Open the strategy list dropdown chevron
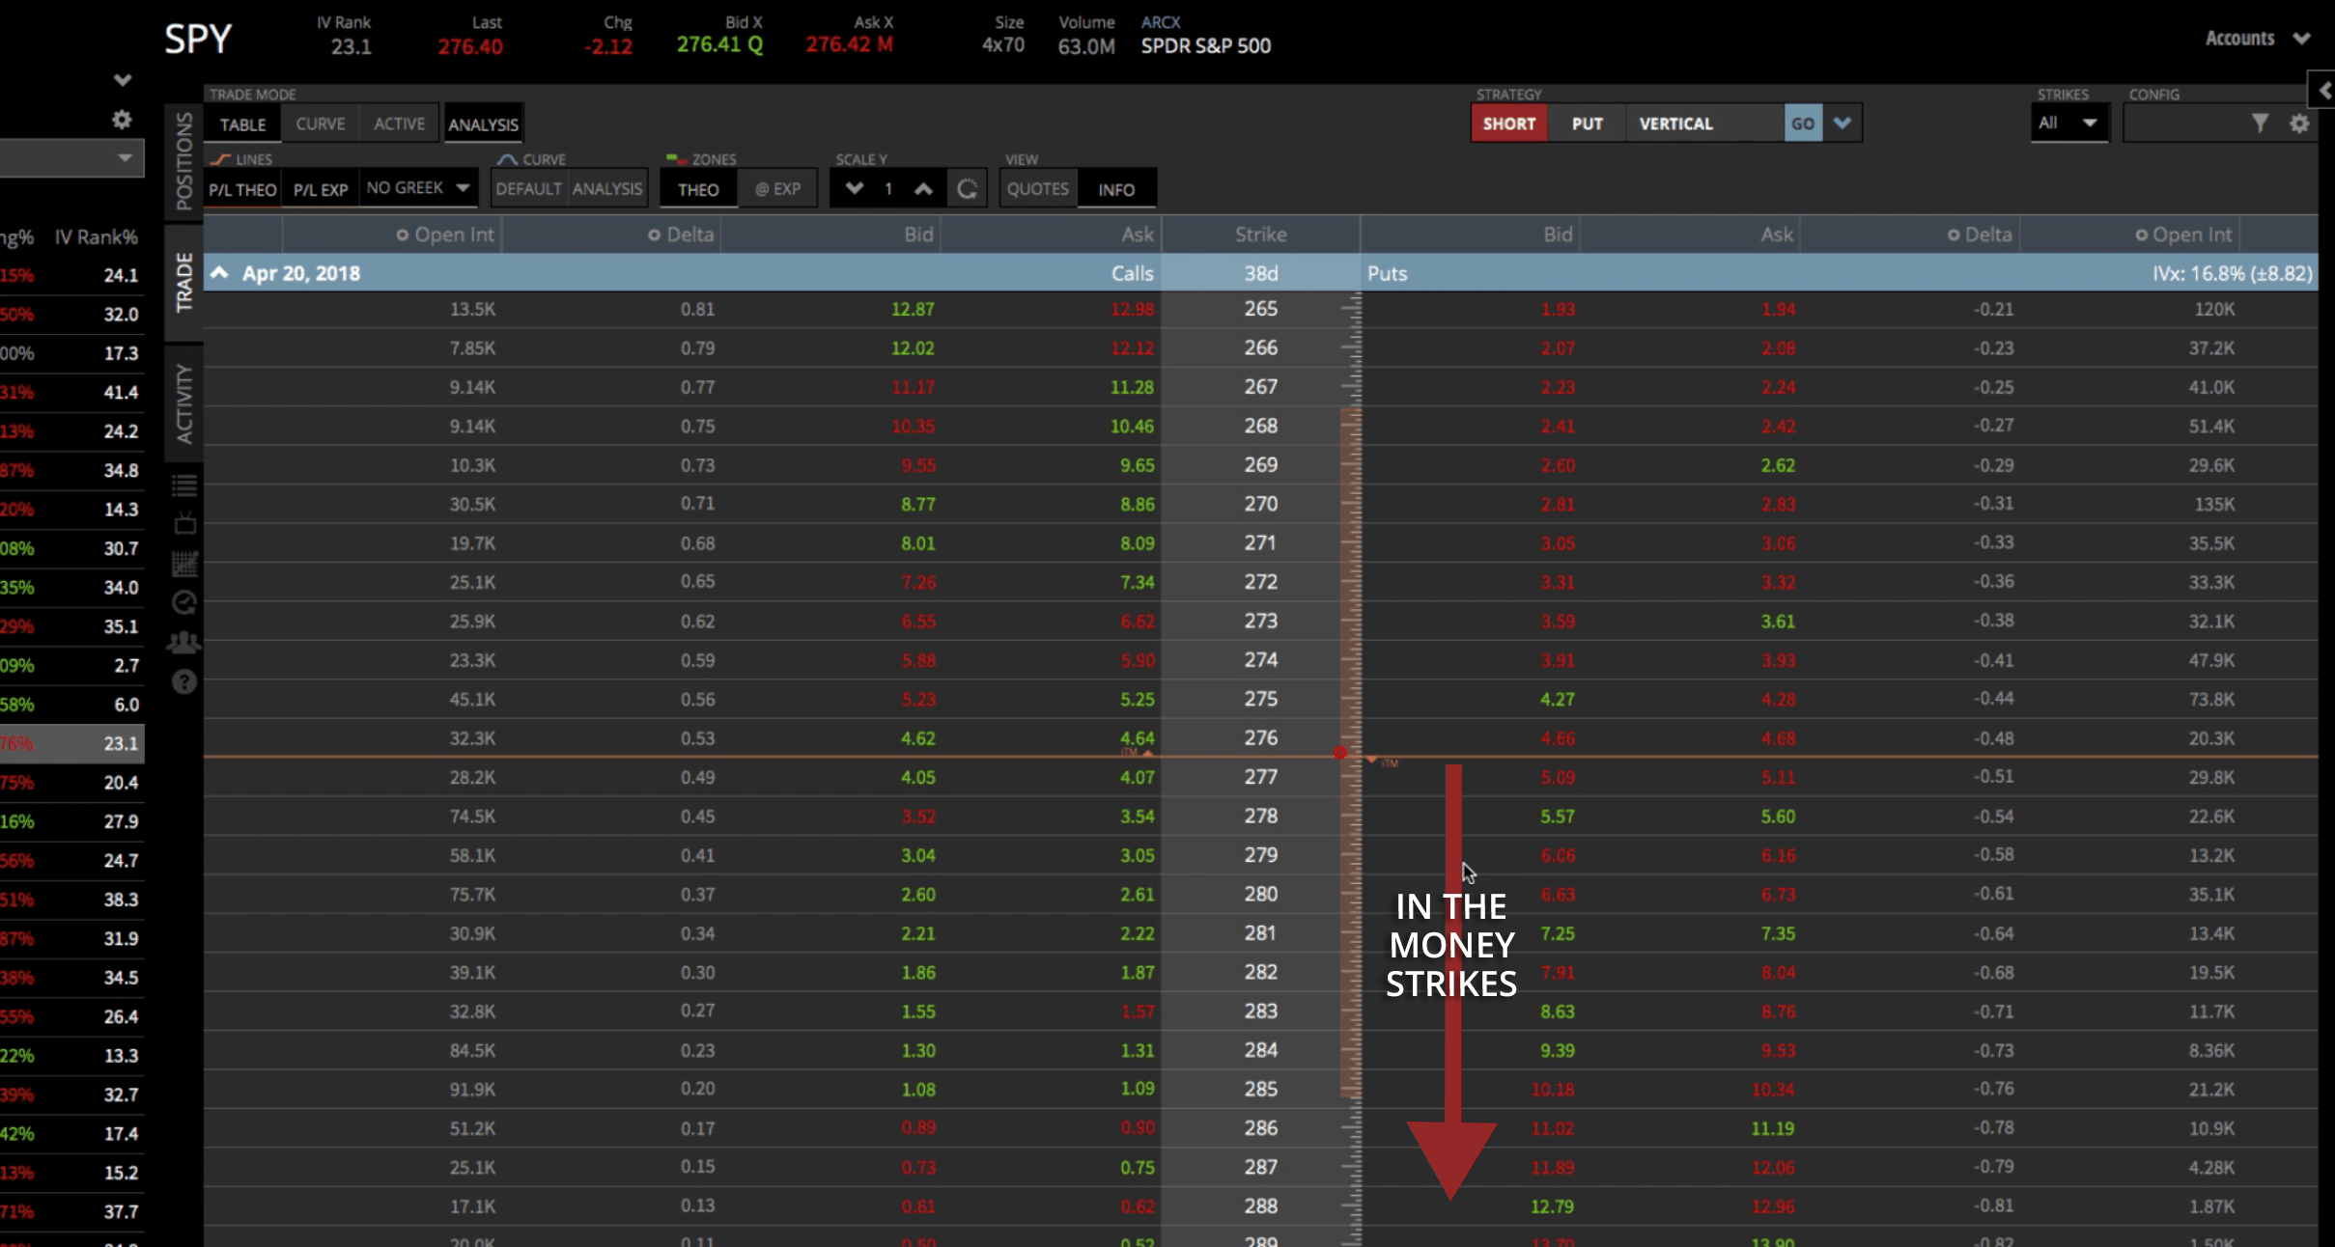2335x1247 pixels. [x=1843, y=124]
